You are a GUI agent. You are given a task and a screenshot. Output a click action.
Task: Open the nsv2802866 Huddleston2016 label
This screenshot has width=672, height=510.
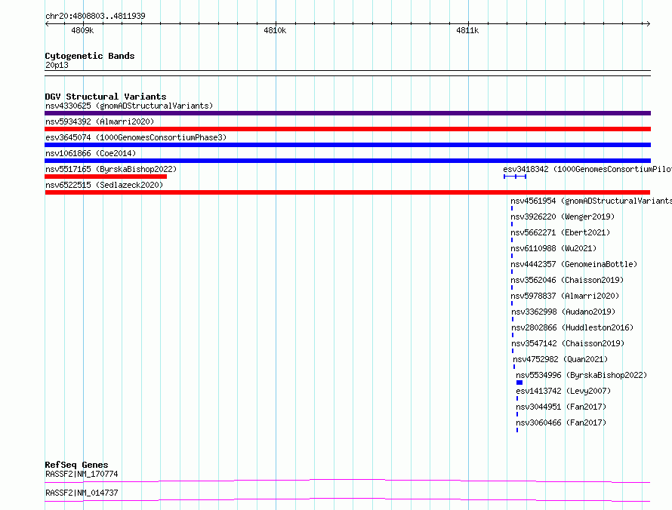tap(572, 327)
